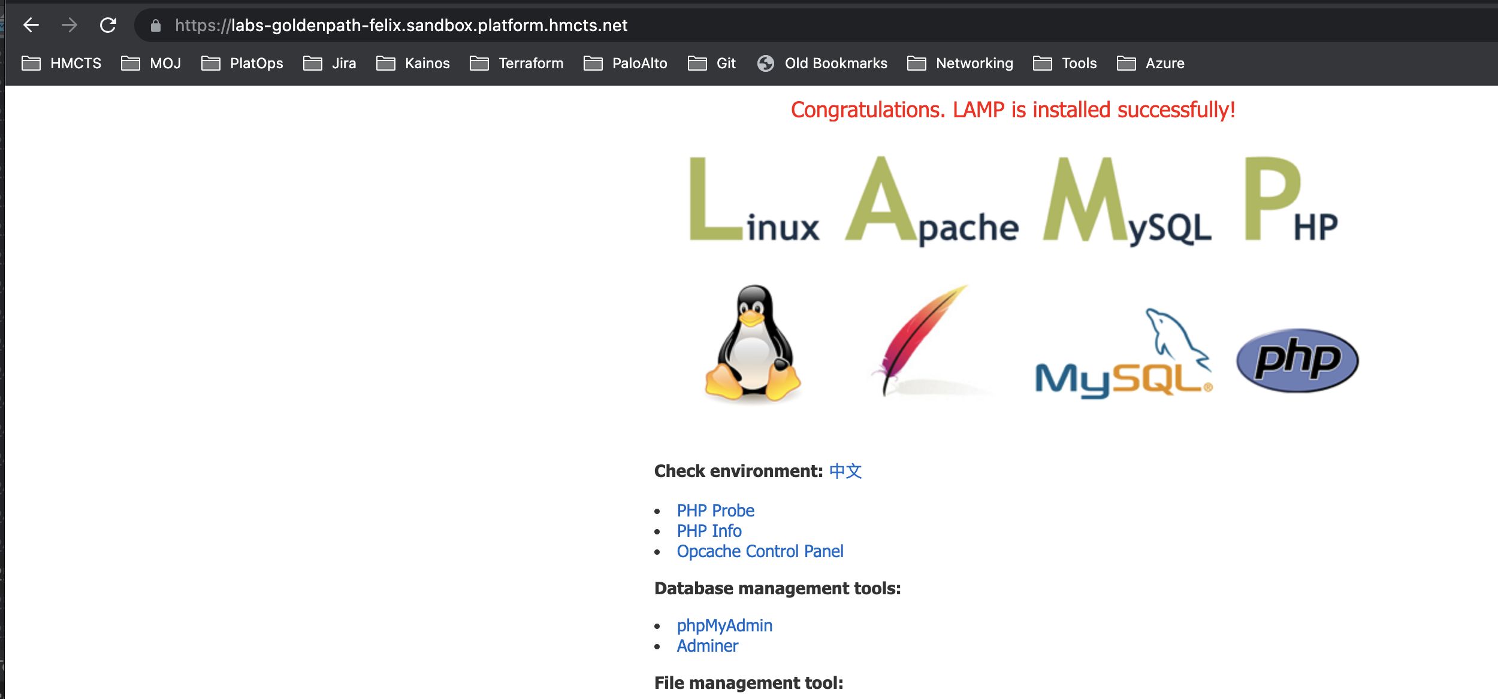
Task: Open the Jira bookmarks folder
Action: click(x=330, y=63)
